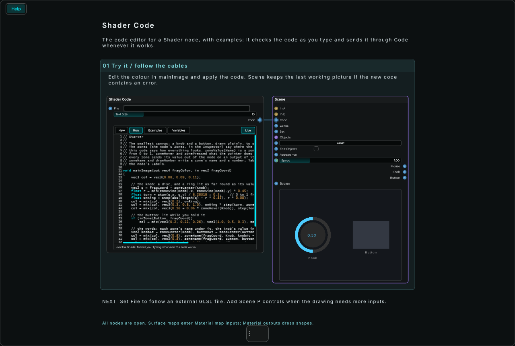
Task: Toggle the Live button in code editor
Action: [x=248, y=130]
